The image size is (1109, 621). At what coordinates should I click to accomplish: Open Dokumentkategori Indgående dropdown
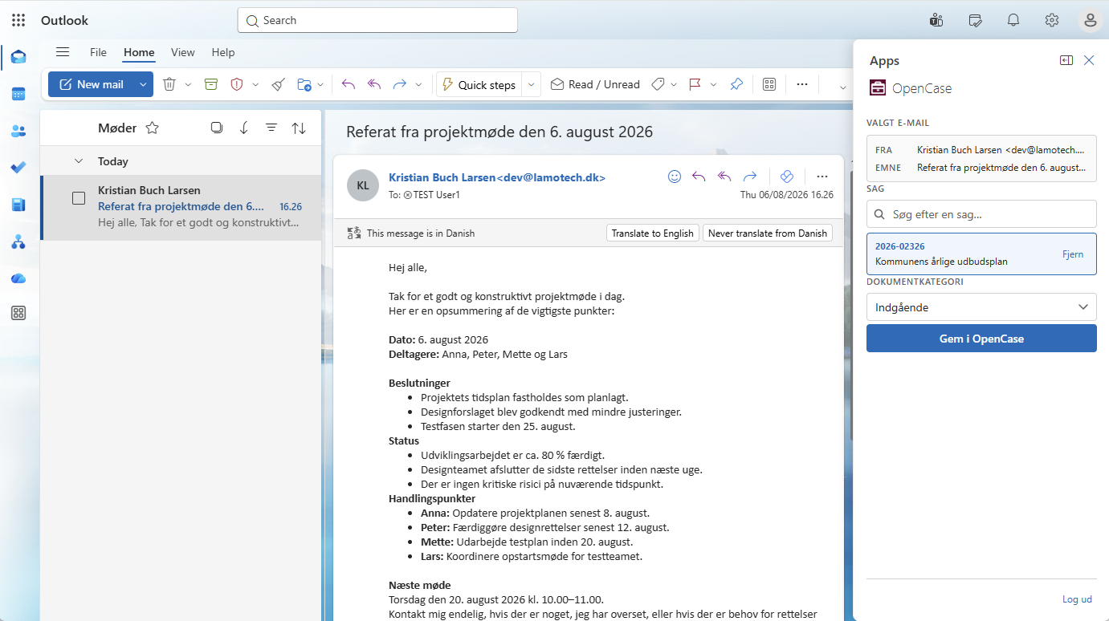[x=981, y=306]
